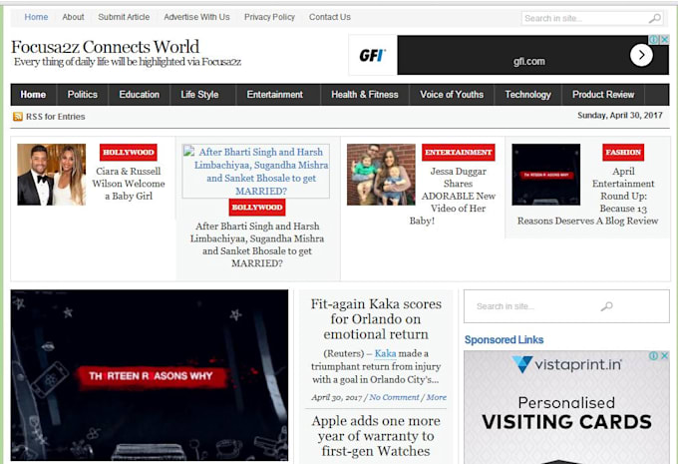Open Product Review section

(x=603, y=95)
